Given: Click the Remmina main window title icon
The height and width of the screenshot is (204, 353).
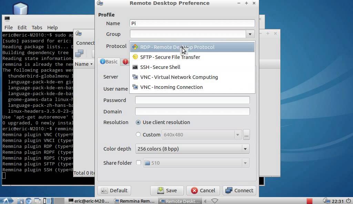Looking at the screenshot, I should 79,33.
